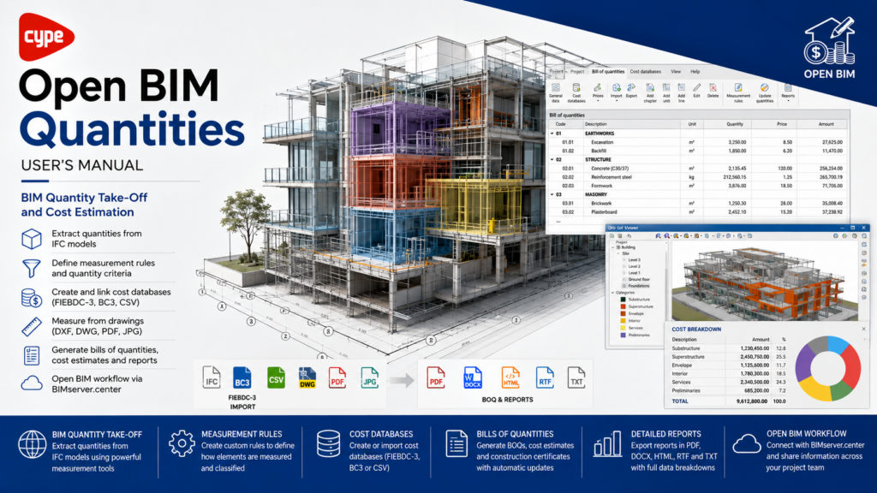877x493 pixels.
Task: Click the funnel icon beside Define measurement rules
Action: click(32, 268)
